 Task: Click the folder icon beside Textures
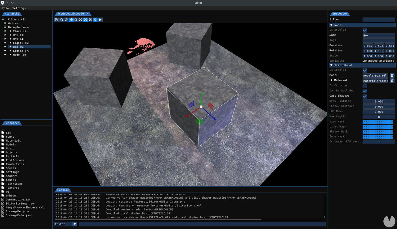3,188
